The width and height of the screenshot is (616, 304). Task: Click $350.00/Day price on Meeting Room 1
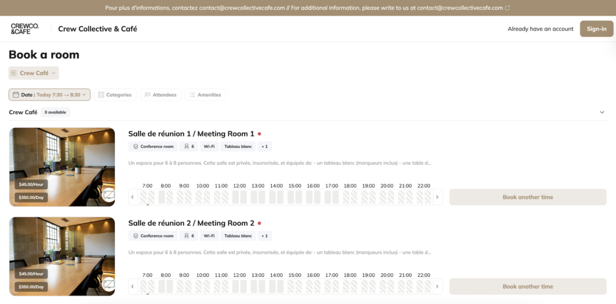pos(31,197)
